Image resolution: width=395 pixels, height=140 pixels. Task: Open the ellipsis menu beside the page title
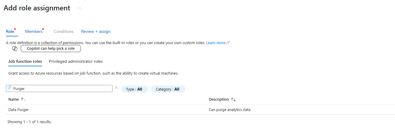coord(80,8)
